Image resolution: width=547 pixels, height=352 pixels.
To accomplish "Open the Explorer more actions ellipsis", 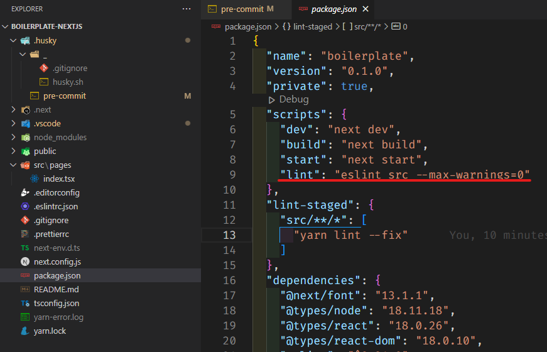I will click(x=186, y=9).
